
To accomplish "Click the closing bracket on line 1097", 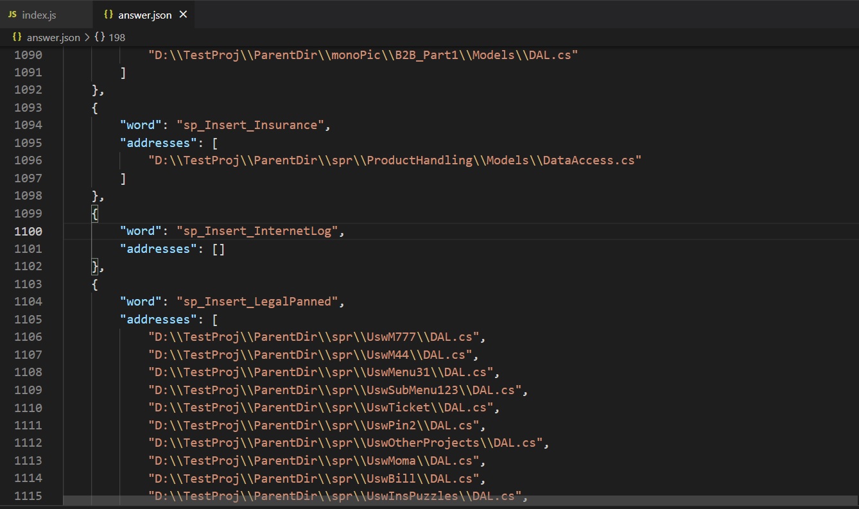I will (x=123, y=178).
